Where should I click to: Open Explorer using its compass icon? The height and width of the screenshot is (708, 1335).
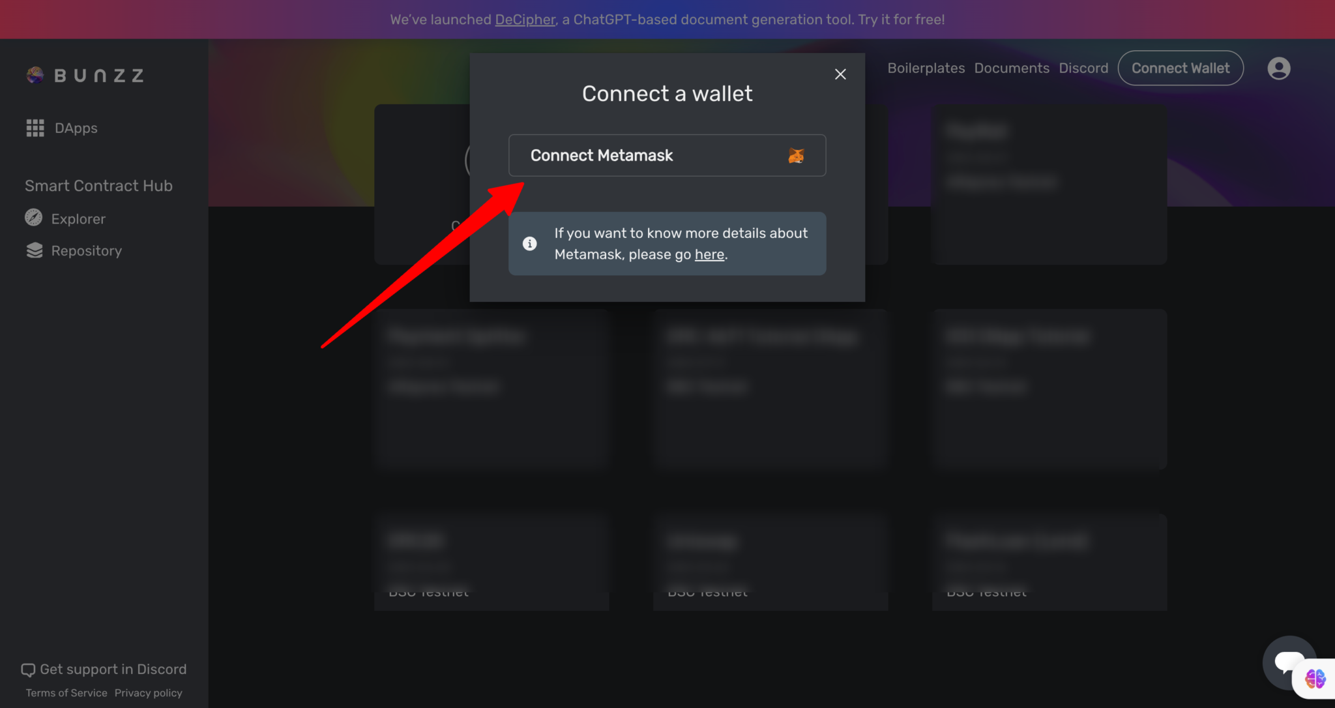coord(33,218)
